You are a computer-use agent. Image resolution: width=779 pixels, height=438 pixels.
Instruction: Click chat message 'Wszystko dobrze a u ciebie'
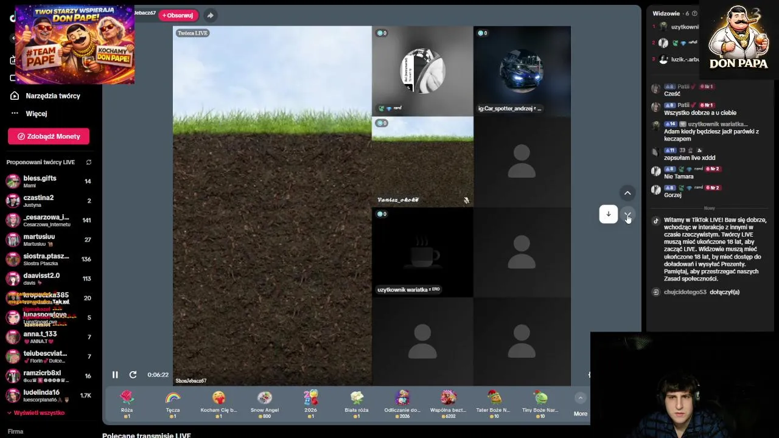700,113
